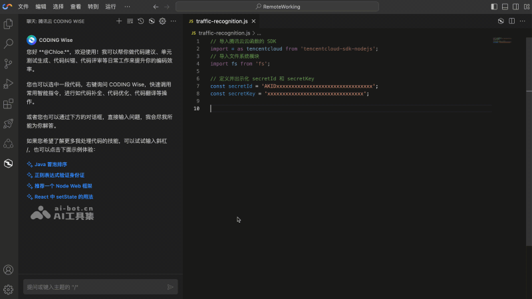Open the Explorer view in activity bar
The width and height of the screenshot is (532, 299).
click(9, 24)
